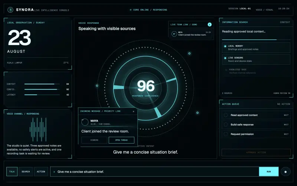
Task: Click the microphone record button beside Run
Action: pos(285,171)
